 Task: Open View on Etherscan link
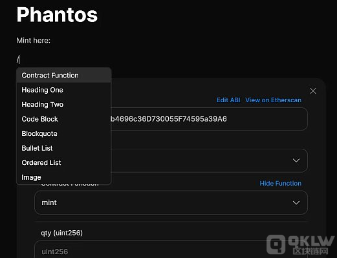click(x=273, y=100)
